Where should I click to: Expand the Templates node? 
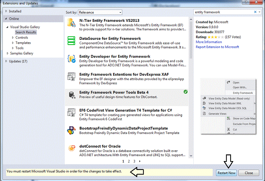(13, 43)
